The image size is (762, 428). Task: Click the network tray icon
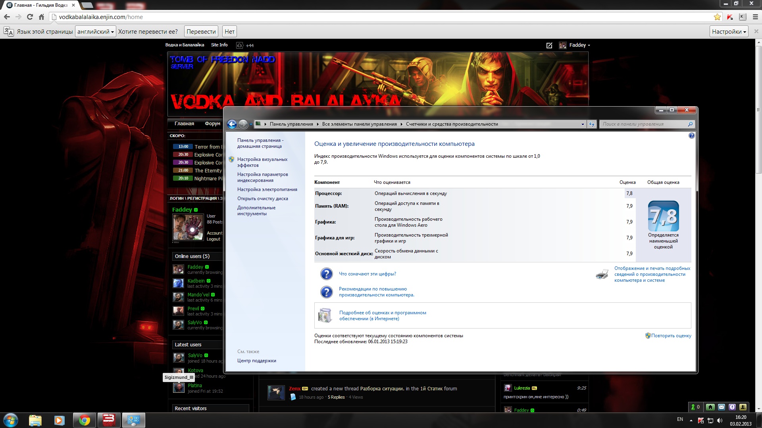tap(710, 420)
